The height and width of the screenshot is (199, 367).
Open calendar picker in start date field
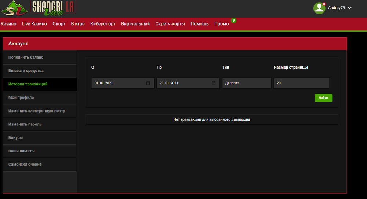coord(148,83)
